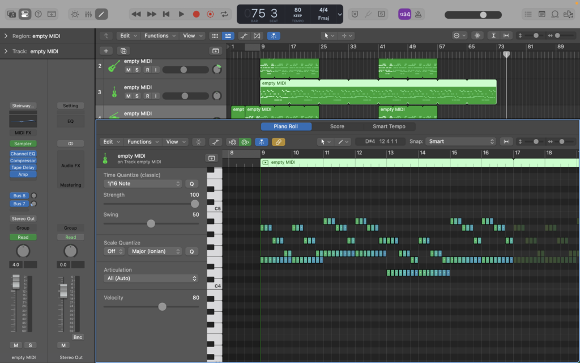580x363 pixels.
Task: Open the Major (Ionian) scale dropdown
Action: pos(155,251)
